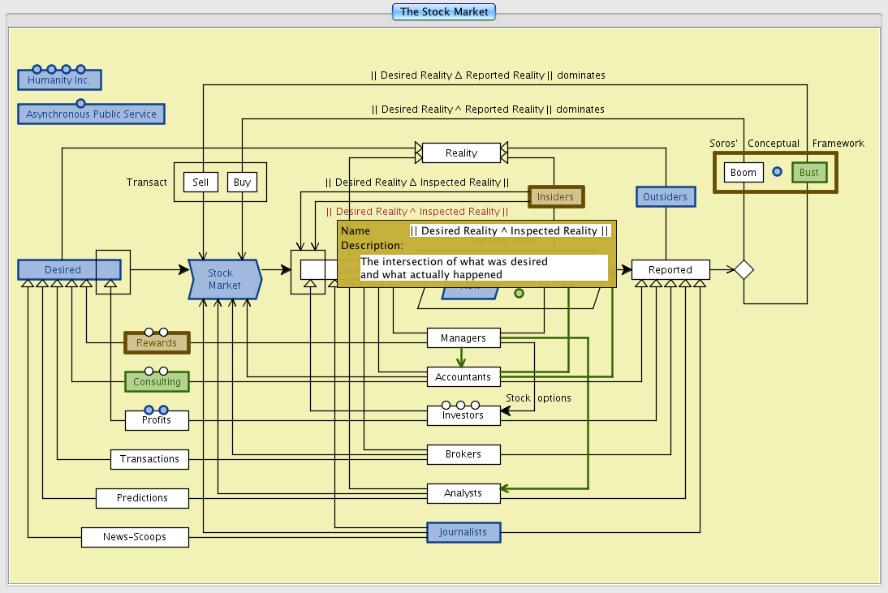Viewport: 888px width, 593px height.
Task: Select the Boom node
Action: 744,173
